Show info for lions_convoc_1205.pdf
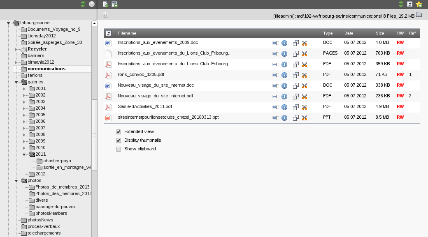 point(284,75)
